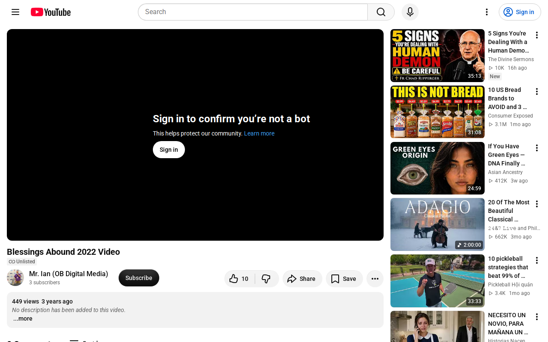The image size is (548, 342).
Task: Open the Settings three-dot menu in header
Action: (486, 12)
